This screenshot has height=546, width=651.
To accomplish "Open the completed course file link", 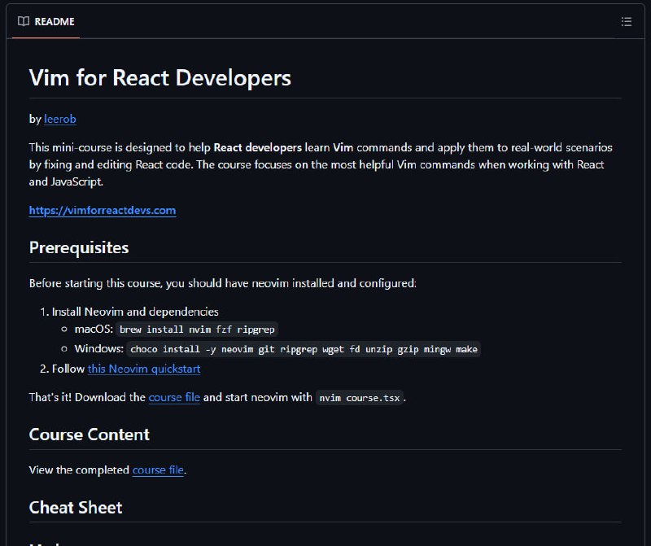I will [x=158, y=470].
